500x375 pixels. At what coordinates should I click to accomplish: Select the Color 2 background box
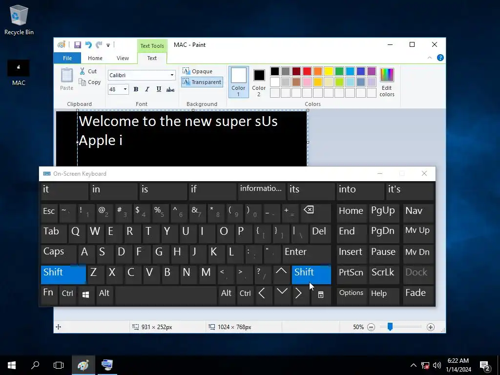[259, 82]
